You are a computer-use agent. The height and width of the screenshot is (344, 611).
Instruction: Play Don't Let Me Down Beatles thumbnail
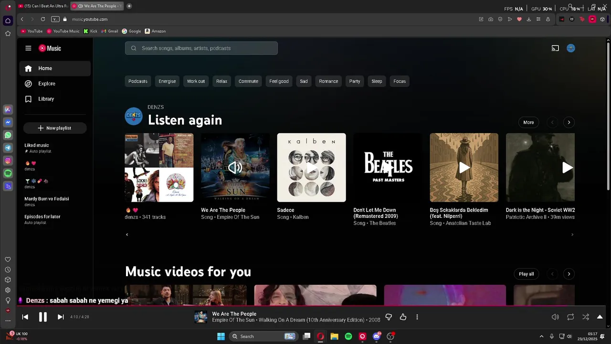388,168
